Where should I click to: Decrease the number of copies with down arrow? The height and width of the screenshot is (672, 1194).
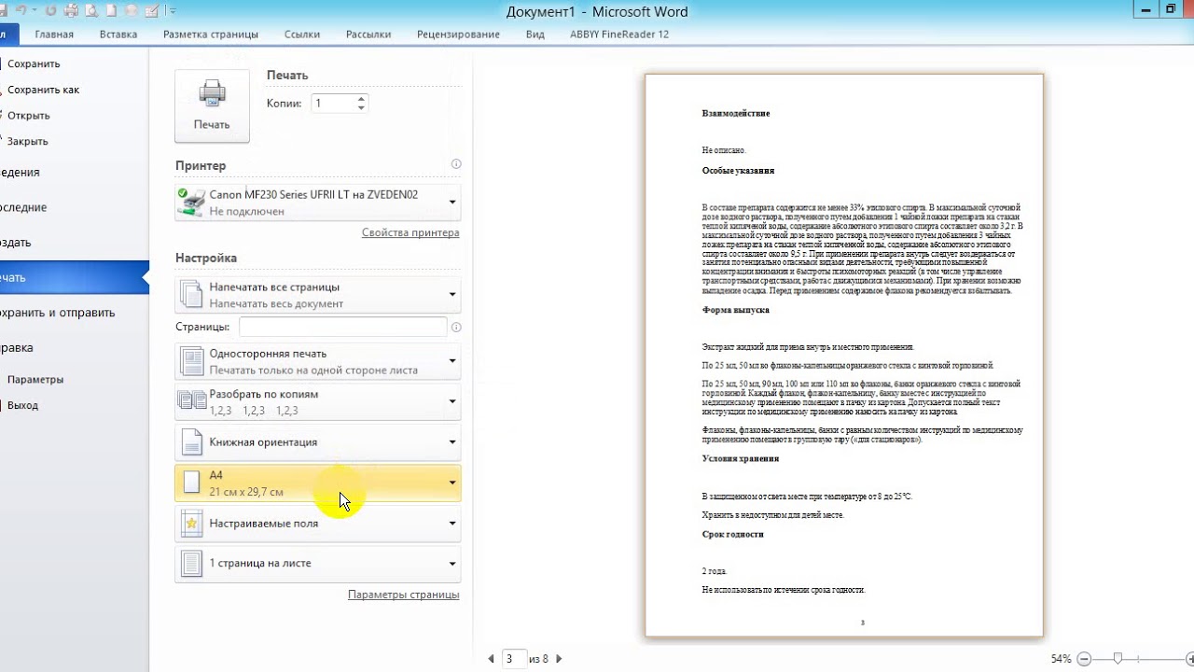coord(361,108)
